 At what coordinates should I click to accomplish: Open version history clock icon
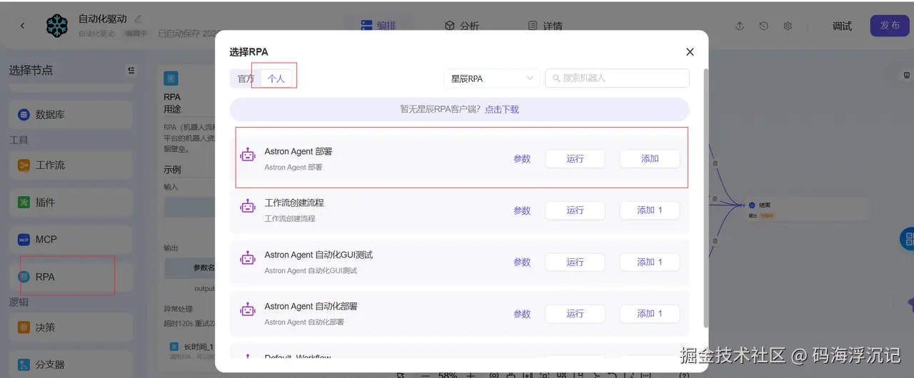coord(764,26)
